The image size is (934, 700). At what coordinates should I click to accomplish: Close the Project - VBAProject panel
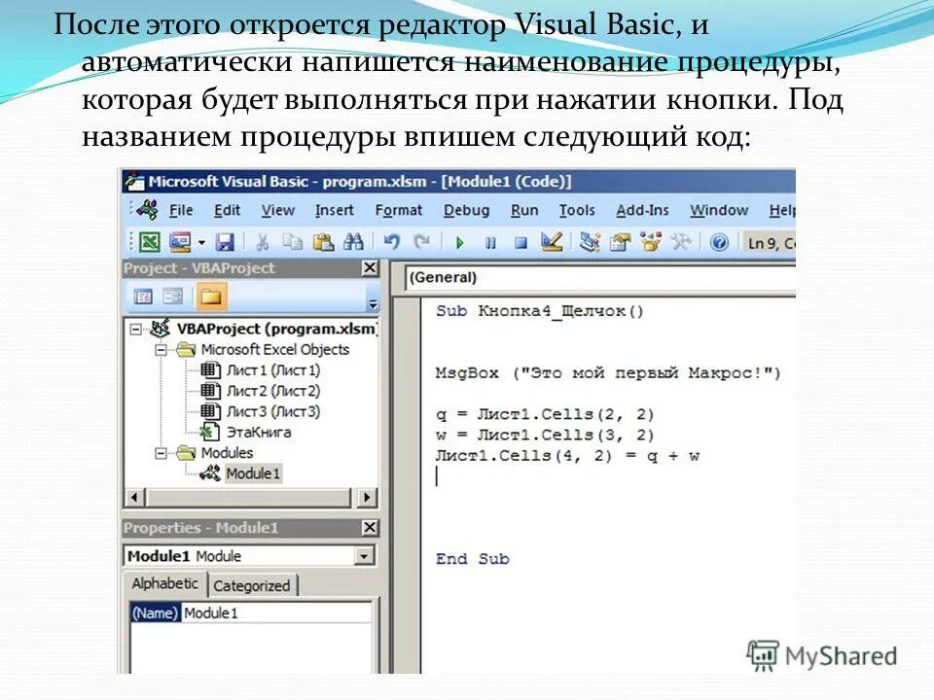pos(370,268)
